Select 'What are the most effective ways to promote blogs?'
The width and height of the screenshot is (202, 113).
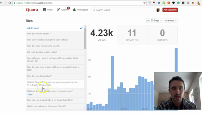[55, 93]
